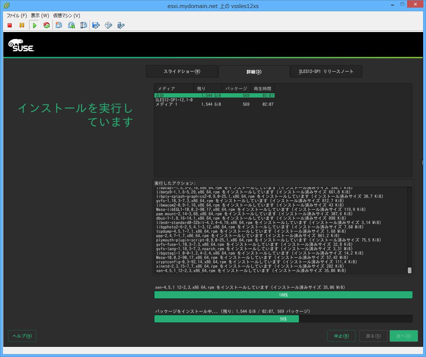Click the xen-4.5.1_12-2.3.x86_64.rpm log line
The image size is (426, 357).
[251, 271]
